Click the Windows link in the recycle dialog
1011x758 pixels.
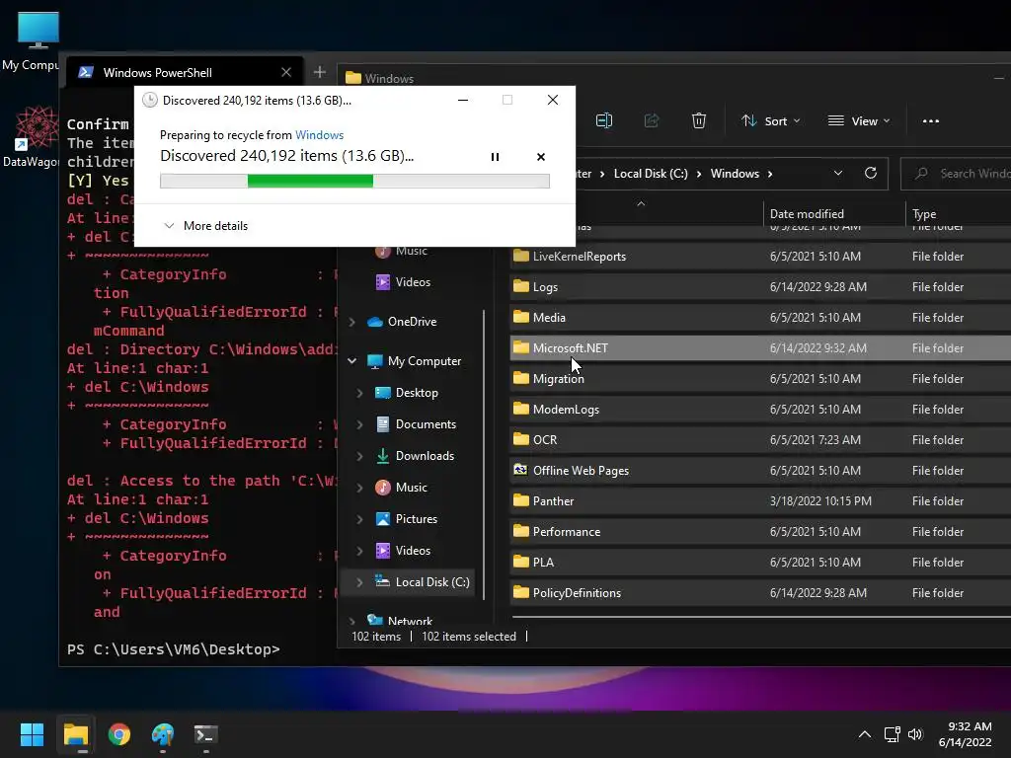pos(319,134)
